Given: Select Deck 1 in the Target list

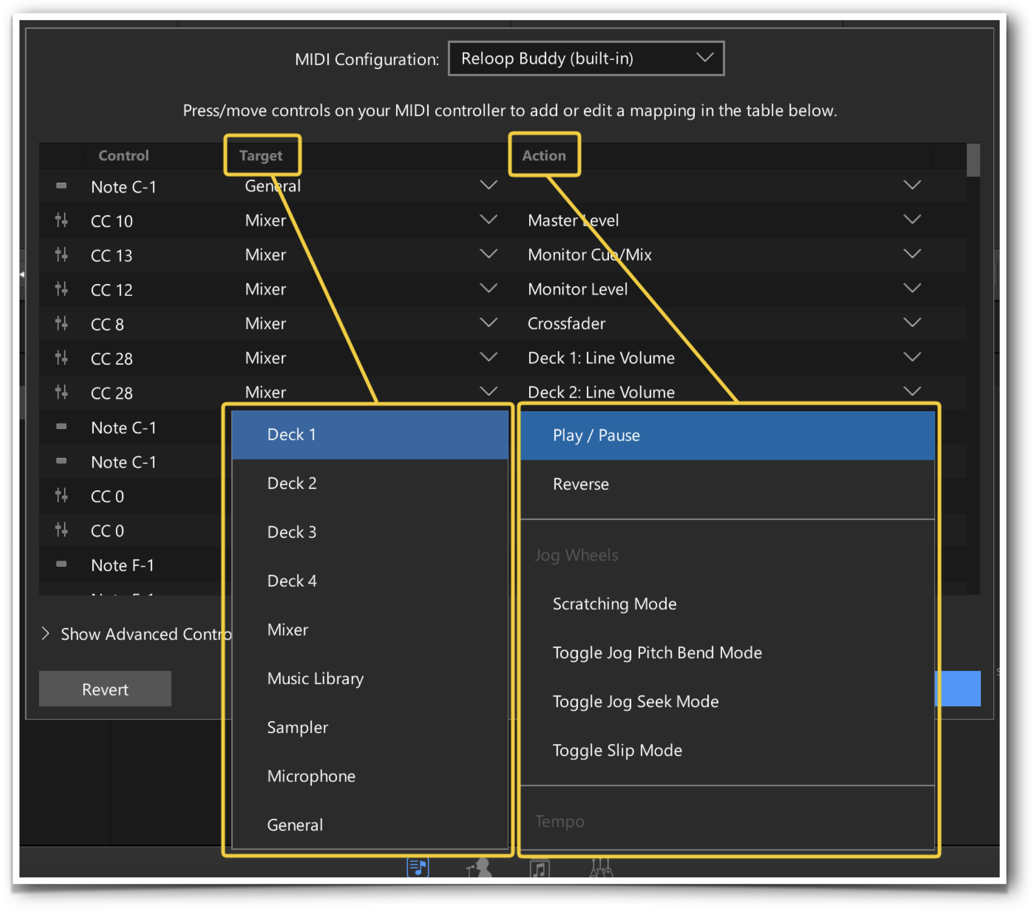Looking at the screenshot, I should pyautogui.click(x=370, y=435).
